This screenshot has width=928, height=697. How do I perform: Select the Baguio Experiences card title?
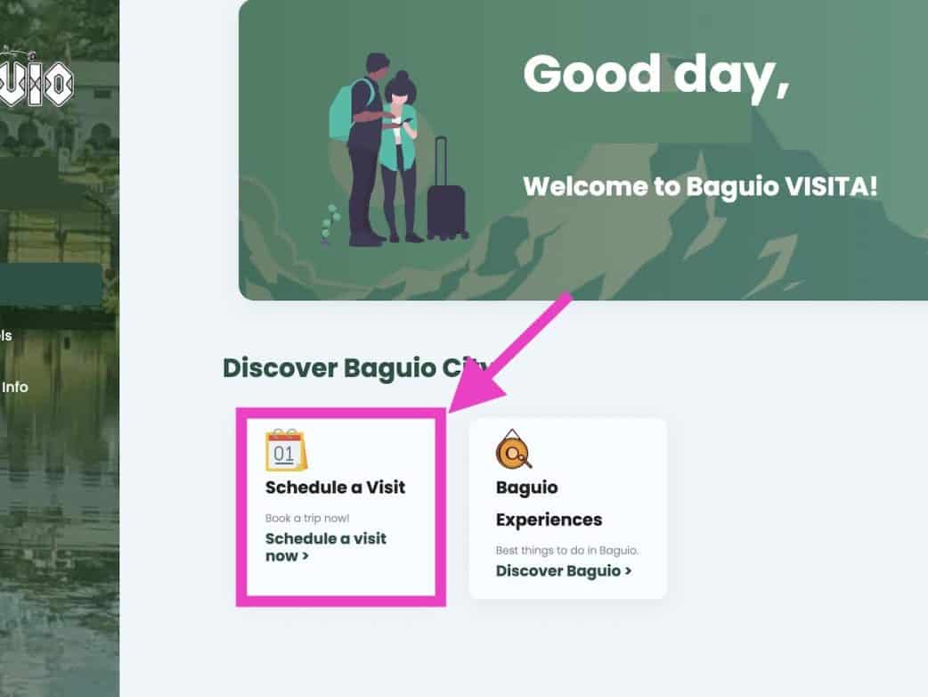[549, 504]
